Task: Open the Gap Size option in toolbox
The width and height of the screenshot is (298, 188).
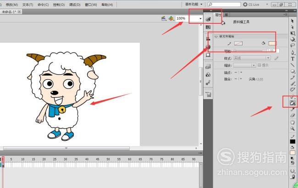Action: (x=292, y=171)
